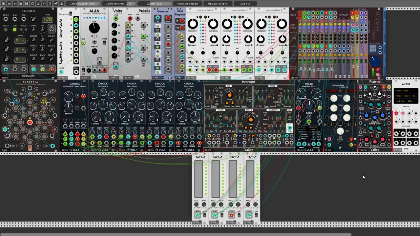The width and height of the screenshot is (420, 236).
Task: Click the LOCK knob on ALAN
Action: pos(94,28)
